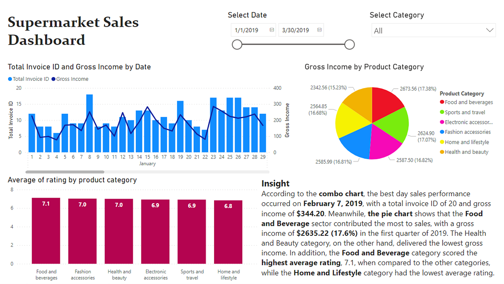Image resolution: width=504 pixels, height=284 pixels.
Task: Click the horizontal scrollbar below the combo chart
Action: tap(65, 172)
